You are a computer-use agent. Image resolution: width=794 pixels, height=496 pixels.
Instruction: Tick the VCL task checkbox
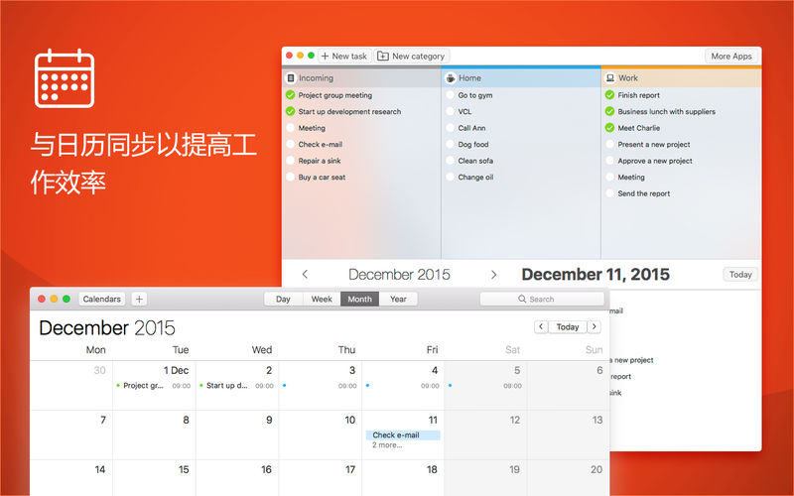[x=451, y=111]
